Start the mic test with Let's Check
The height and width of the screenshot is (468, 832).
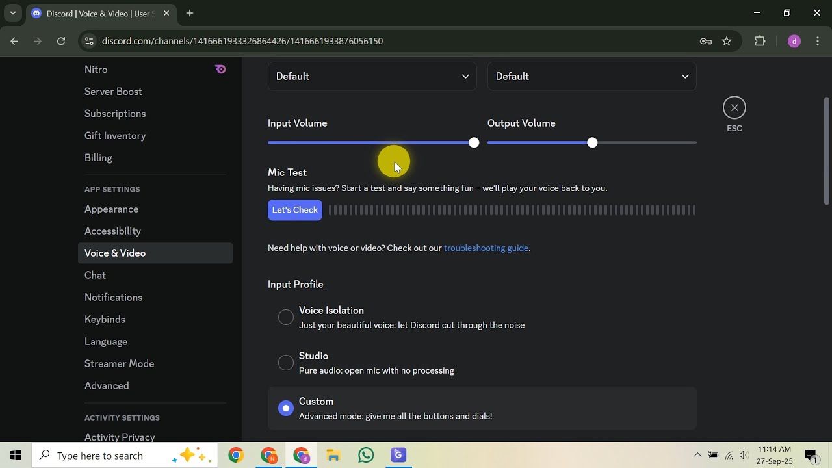(295, 210)
